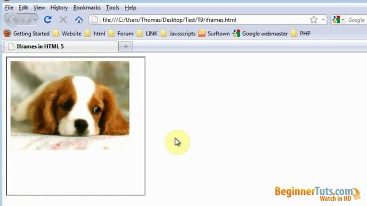Click the Surftown bookmark icon
The width and height of the screenshot is (367, 206).
click(x=202, y=34)
